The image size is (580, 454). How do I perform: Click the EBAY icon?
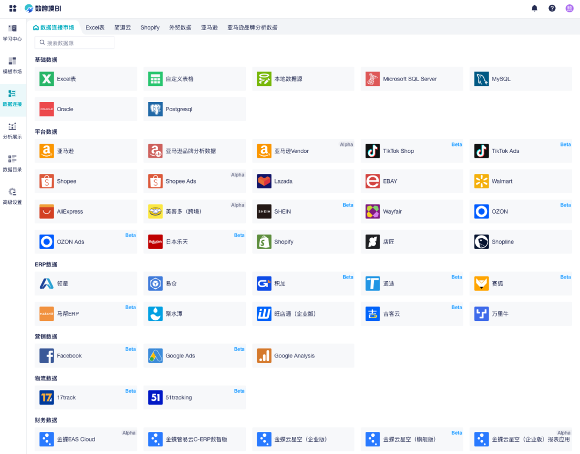pyautogui.click(x=373, y=181)
